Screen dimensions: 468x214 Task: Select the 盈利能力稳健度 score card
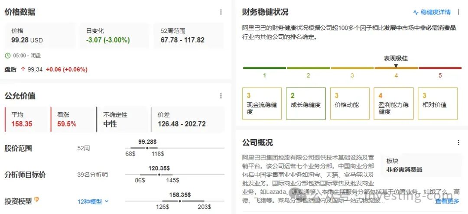click(393, 104)
